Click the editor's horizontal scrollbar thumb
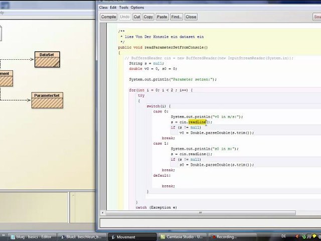The width and height of the screenshot is (321, 241). coord(201,212)
